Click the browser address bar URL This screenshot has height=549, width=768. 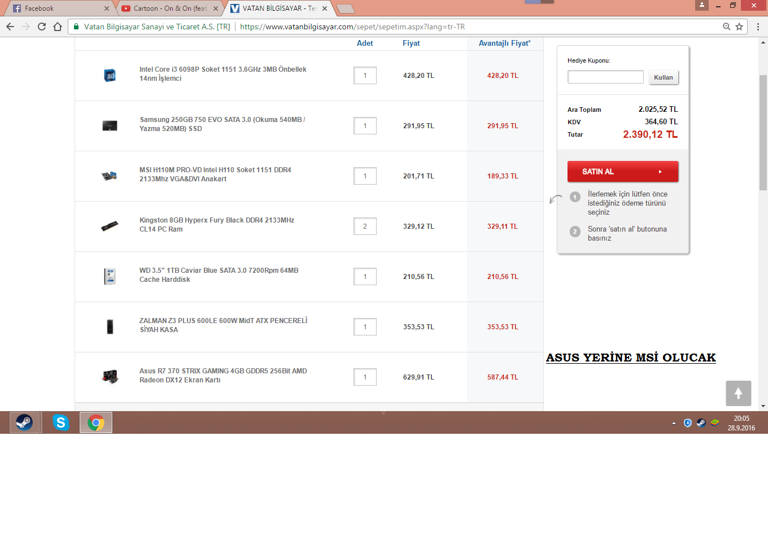(352, 27)
